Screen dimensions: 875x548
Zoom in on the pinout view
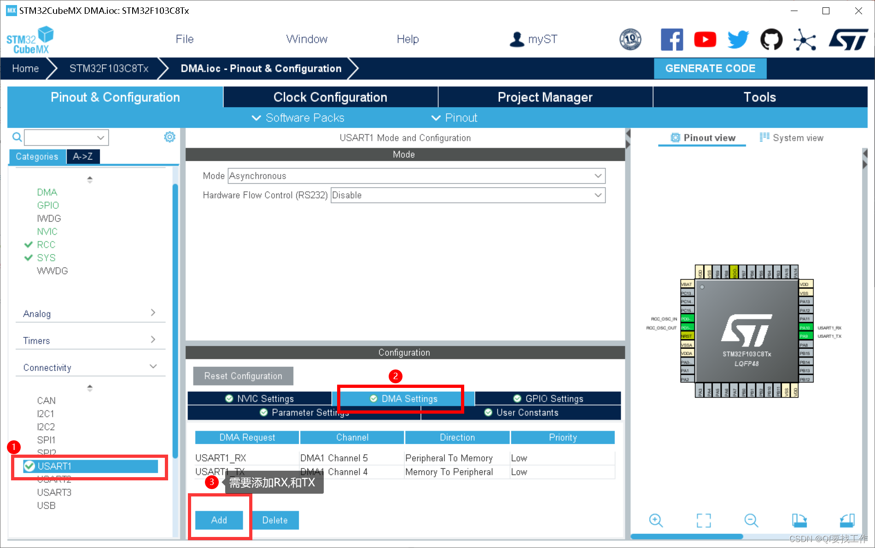(656, 520)
